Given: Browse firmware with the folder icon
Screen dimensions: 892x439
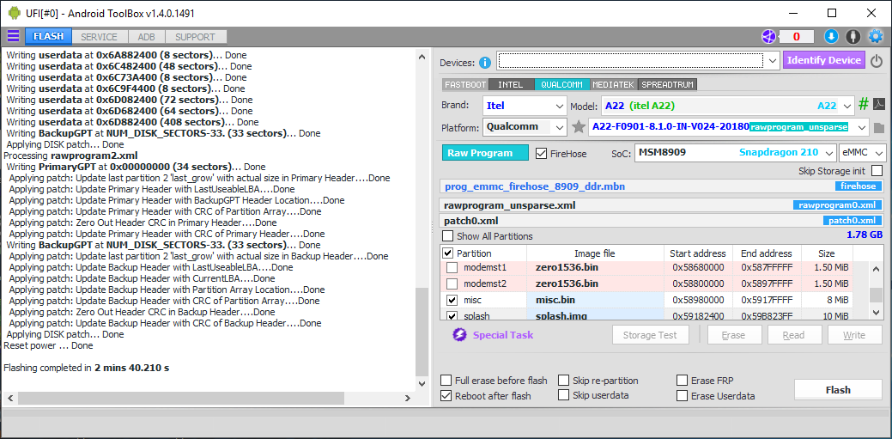Looking at the screenshot, I should [879, 127].
